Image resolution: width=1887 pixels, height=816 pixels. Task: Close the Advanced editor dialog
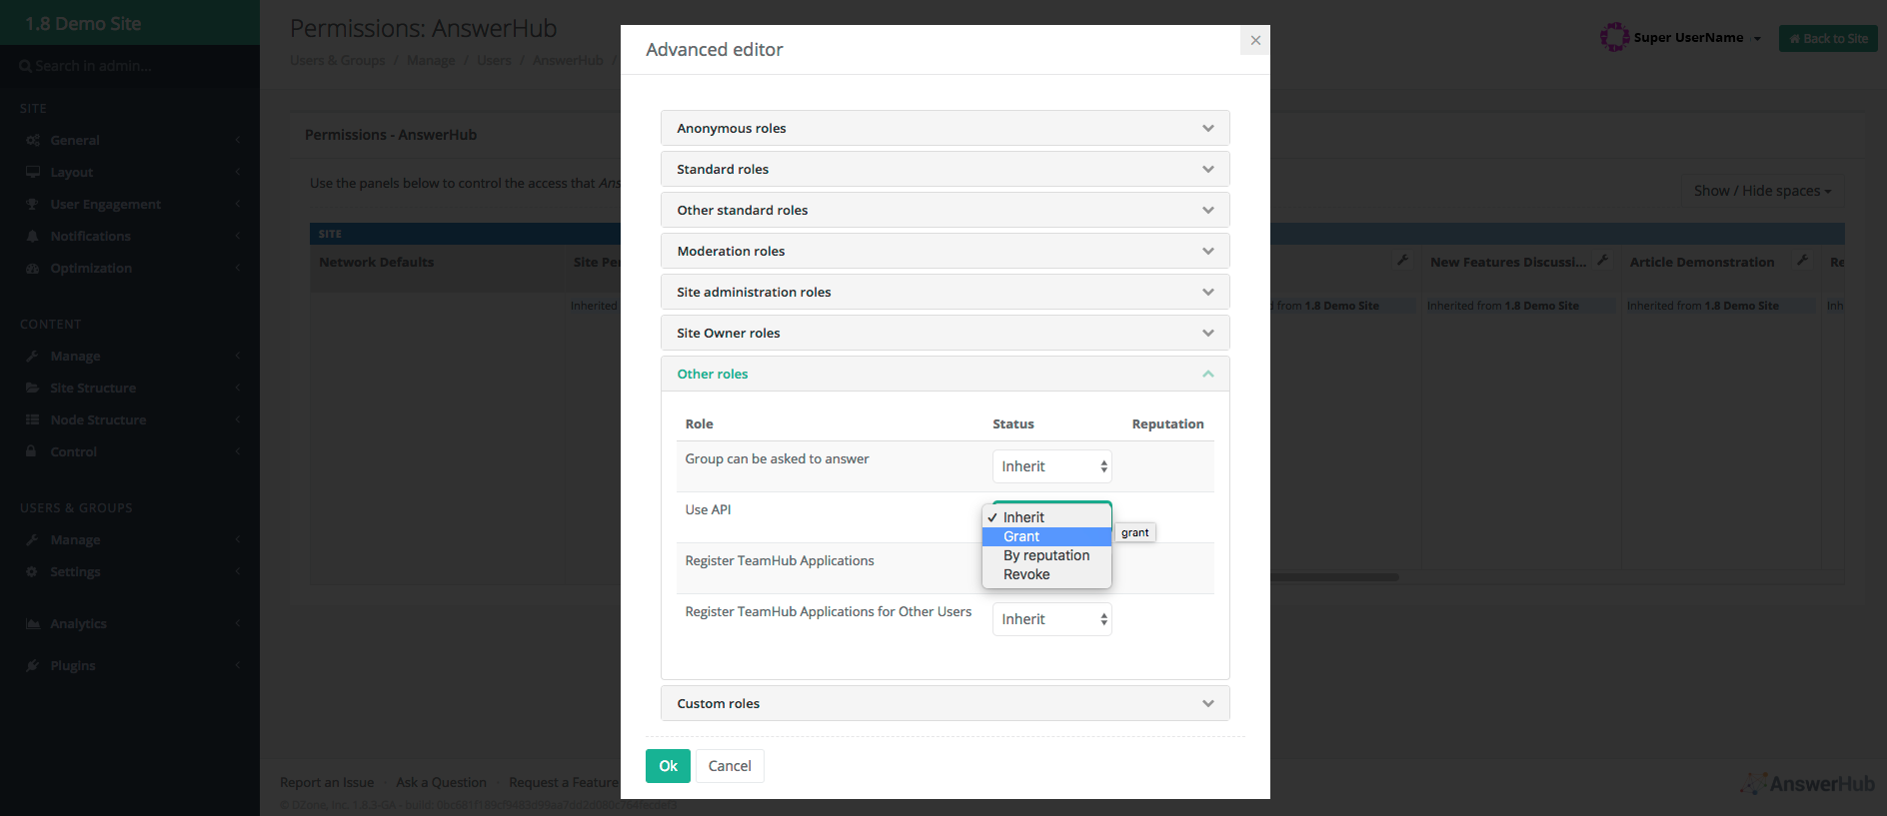(x=1255, y=40)
